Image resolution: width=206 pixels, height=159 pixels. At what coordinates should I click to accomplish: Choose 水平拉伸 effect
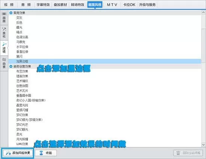pyautogui.click(x=22, y=47)
